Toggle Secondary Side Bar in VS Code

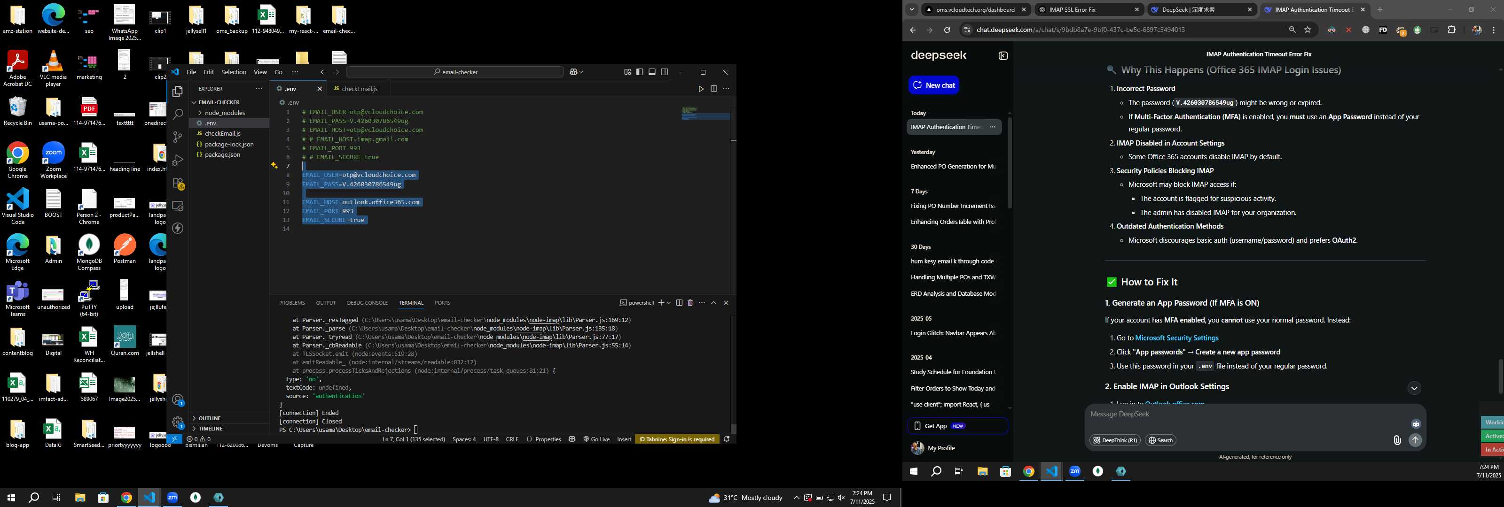pos(664,72)
